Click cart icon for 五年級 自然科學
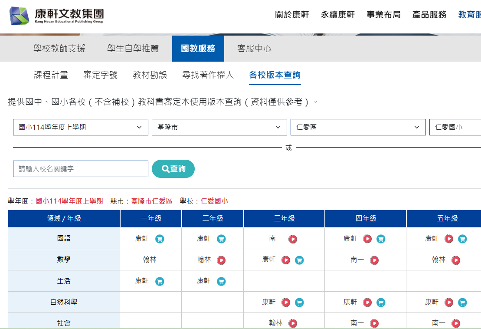The width and height of the screenshot is (481, 329). tap(462, 302)
